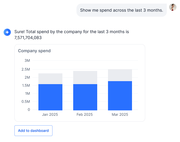
Task: Select the blue Feb 2025 bar
Action: [x=85, y=97]
